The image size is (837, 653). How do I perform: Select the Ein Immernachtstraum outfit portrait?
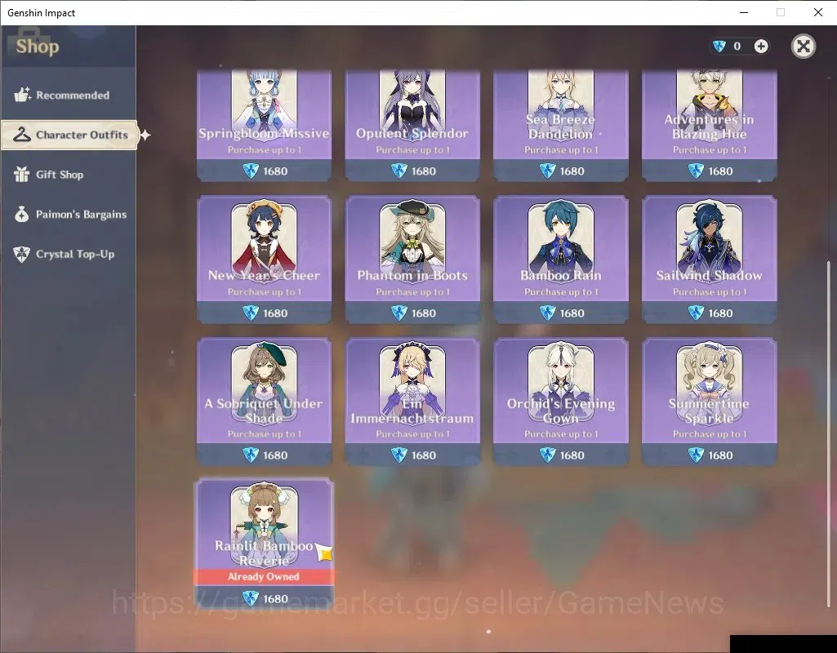point(412,383)
